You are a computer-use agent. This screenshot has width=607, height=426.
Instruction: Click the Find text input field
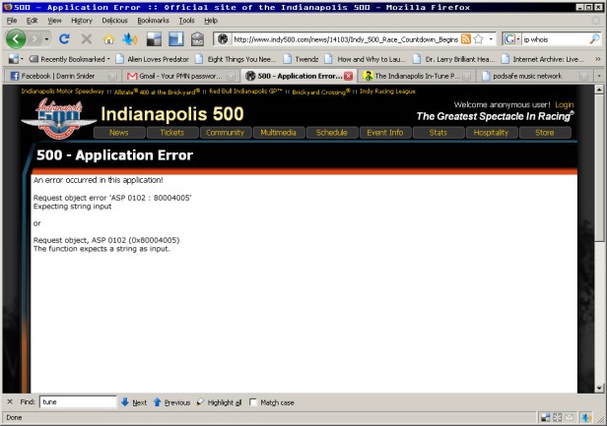click(77, 402)
